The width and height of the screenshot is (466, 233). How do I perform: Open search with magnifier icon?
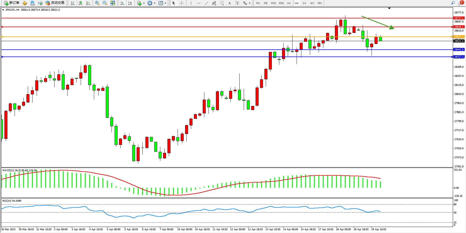point(453,3)
